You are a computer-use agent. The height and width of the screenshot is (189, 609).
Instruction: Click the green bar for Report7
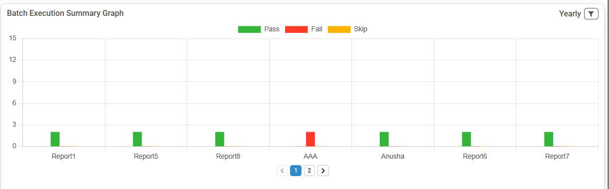pos(549,139)
